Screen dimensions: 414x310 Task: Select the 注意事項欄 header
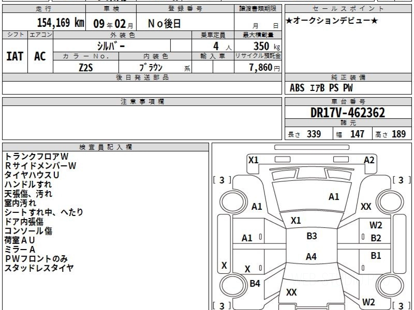click(x=142, y=102)
